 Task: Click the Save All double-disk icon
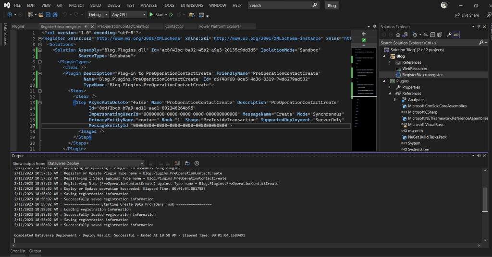click(x=55, y=15)
